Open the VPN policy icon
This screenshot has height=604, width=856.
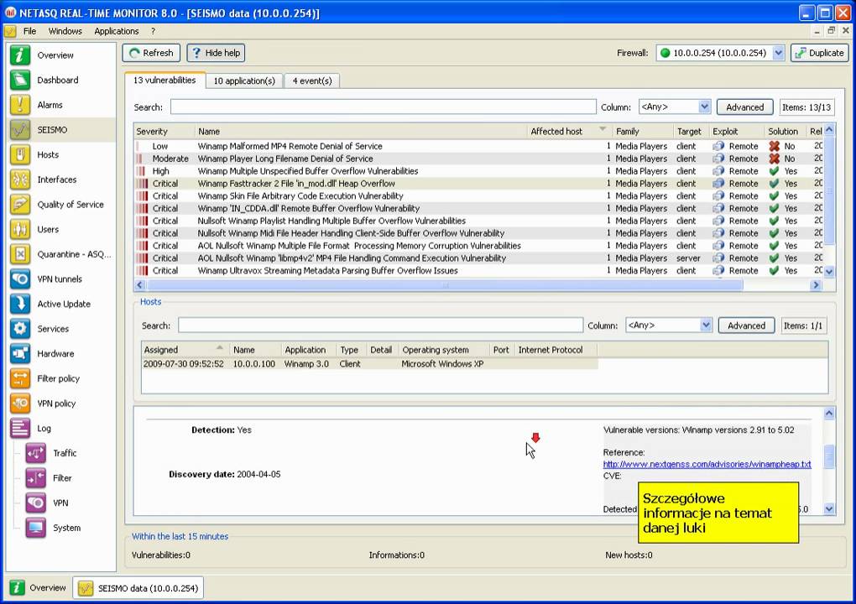point(20,404)
